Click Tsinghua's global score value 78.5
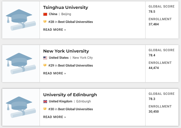181x128 pixels. coord(152,12)
